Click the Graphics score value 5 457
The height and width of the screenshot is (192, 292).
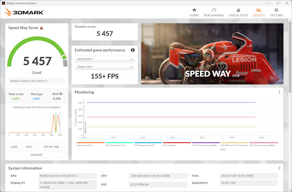click(x=104, y=34)
